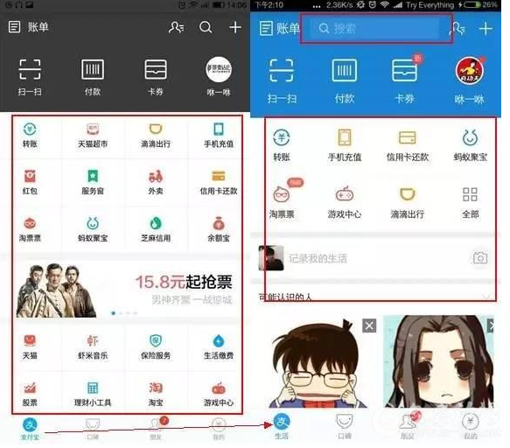
Task: Open 扫一扫 scanner on dark-header screen
Action: tap(30, 77)
